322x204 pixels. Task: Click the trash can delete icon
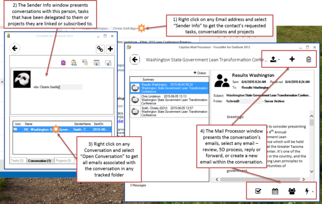pyautogui.click(x=308, y=59)
